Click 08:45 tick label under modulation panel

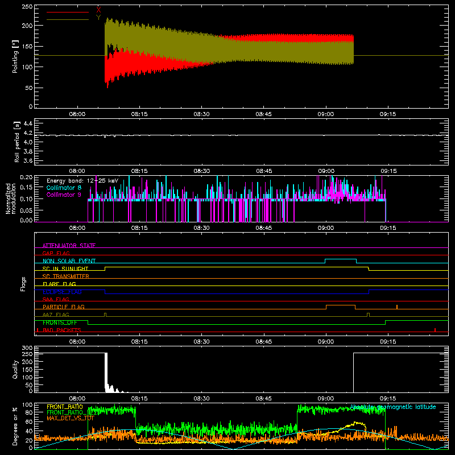pyautogui.click(x=263, y=228)
